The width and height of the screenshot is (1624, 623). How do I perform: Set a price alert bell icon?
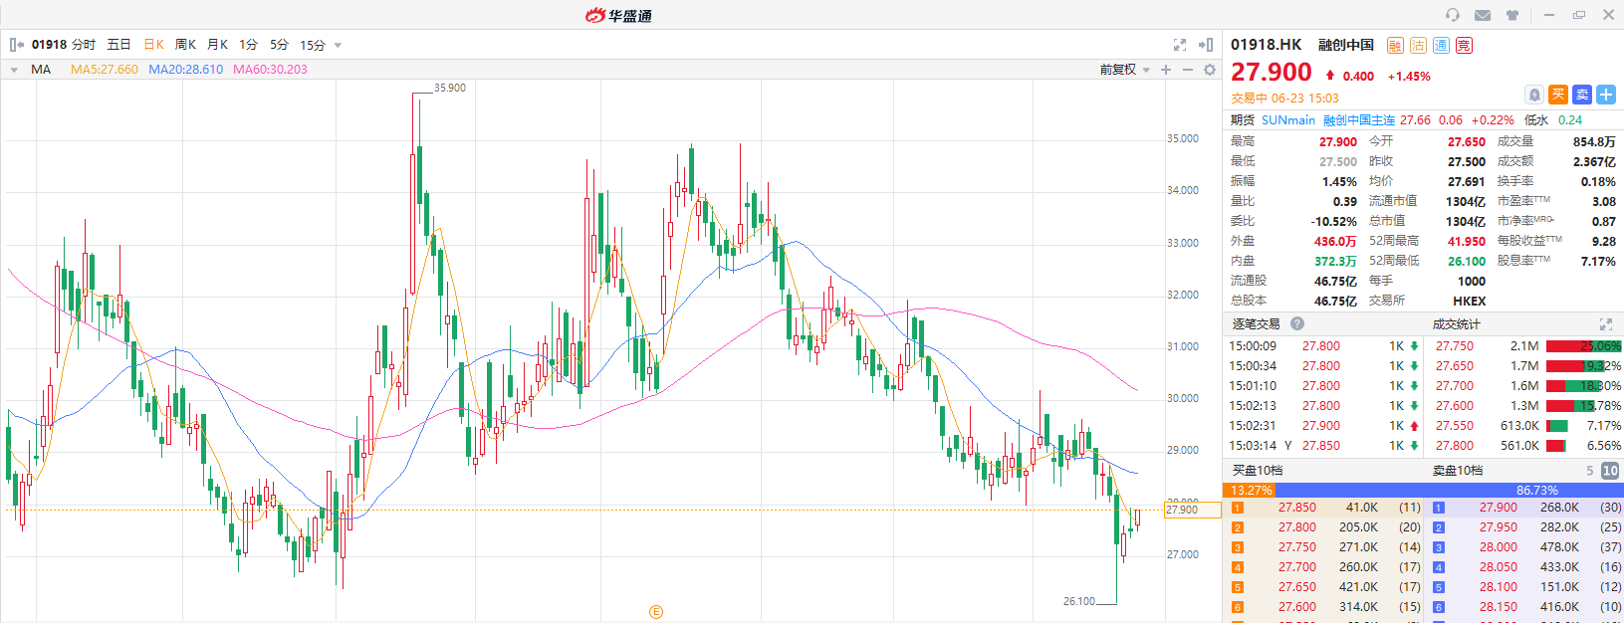click(x=1534, y=95)
